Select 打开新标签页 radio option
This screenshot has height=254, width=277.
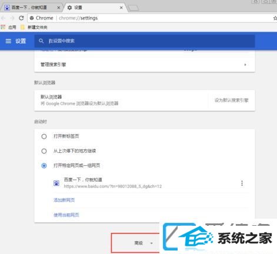click(44, 136)
